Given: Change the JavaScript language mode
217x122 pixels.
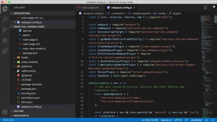Looking at the screenshot, I should (196, 120).
